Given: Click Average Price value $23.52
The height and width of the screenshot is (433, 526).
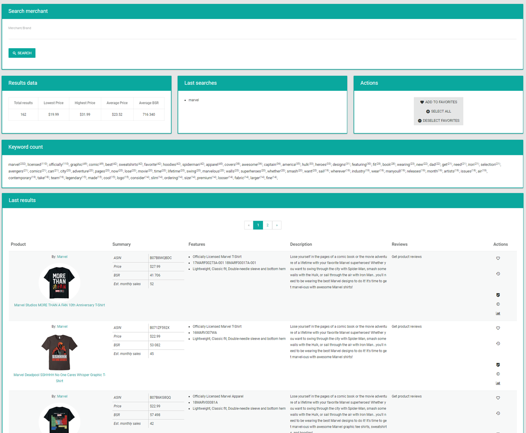Looking at the screenshot, I should (117, 115).
